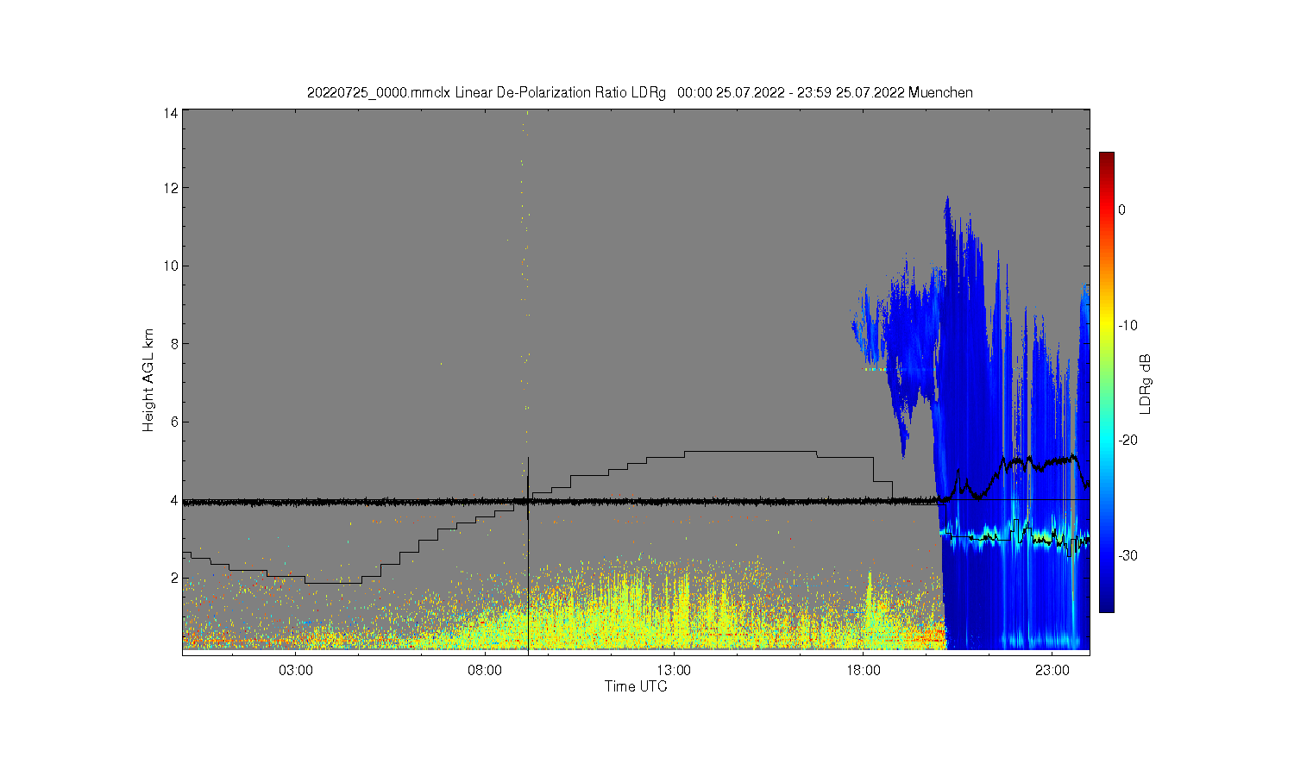
Task: Click the LDRg color scale bar
Action: [1106, 382]
